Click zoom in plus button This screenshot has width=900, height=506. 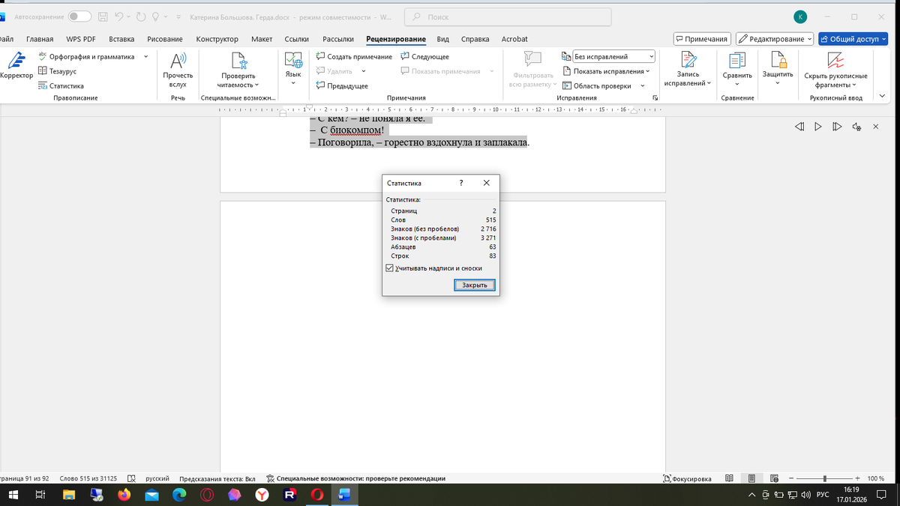(857, 478)
